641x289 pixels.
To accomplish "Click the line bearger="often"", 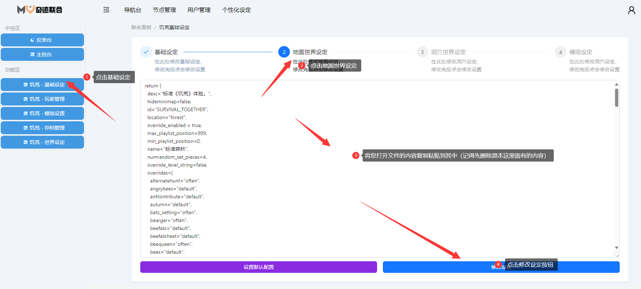I will 169,220.
